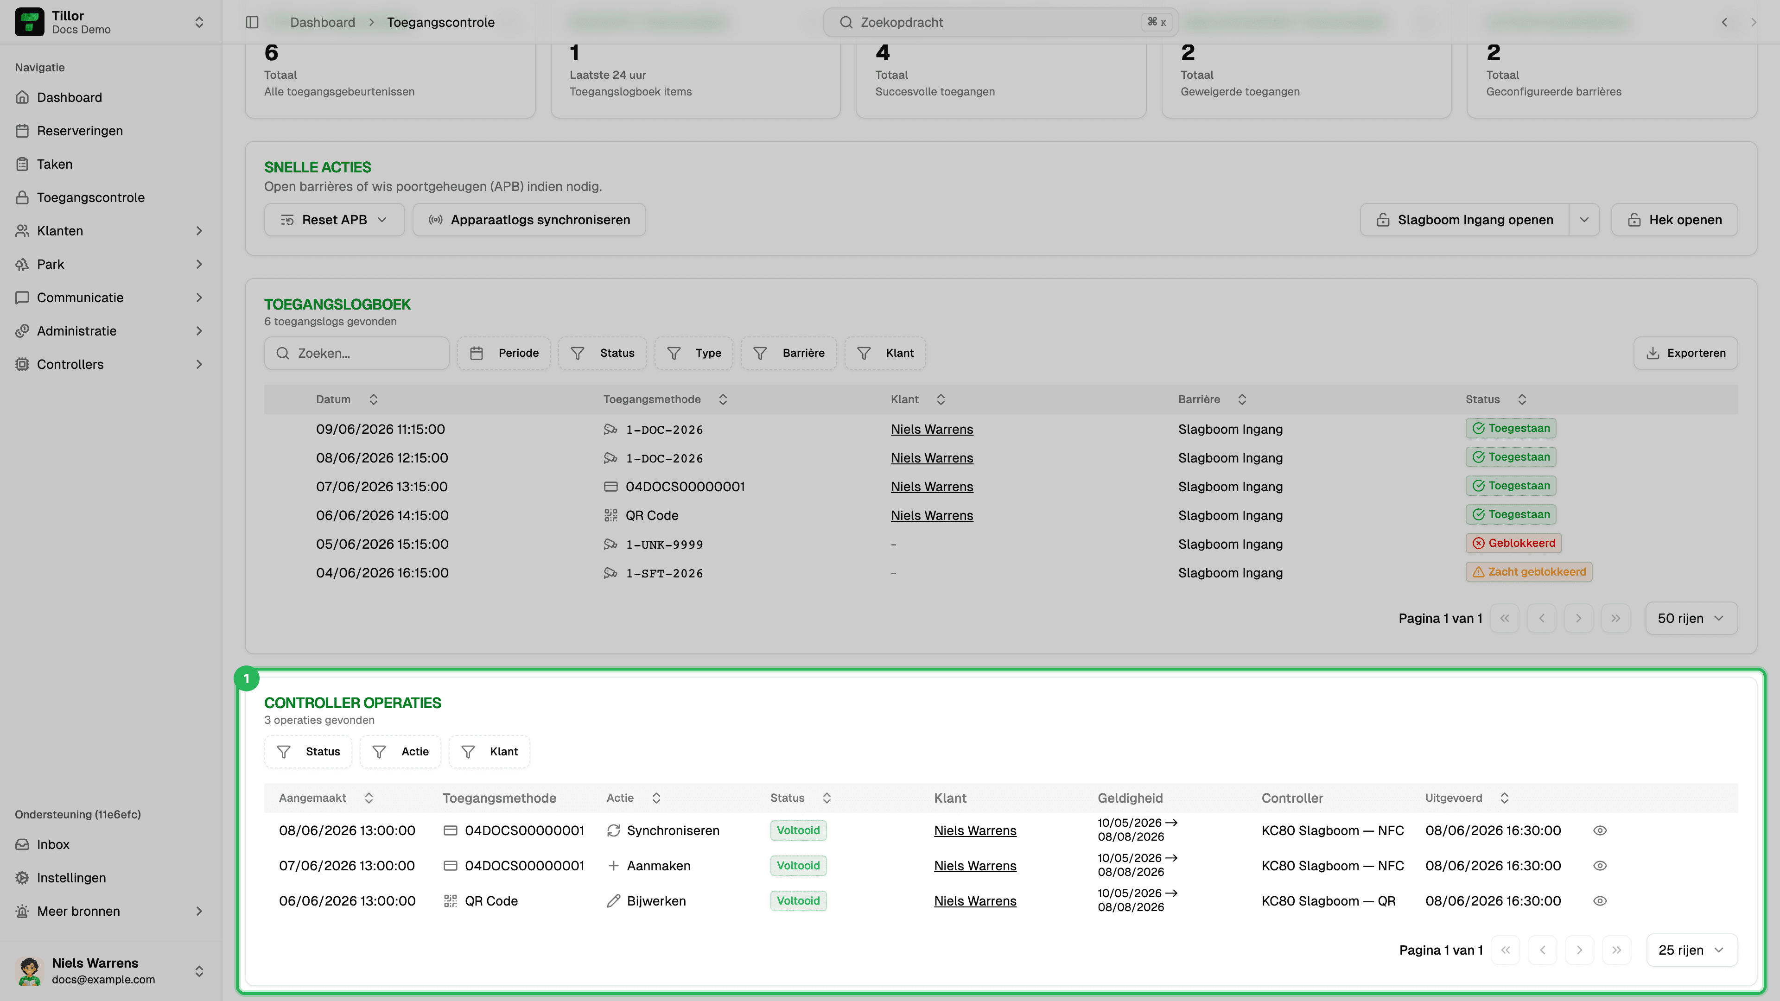Viewport: 1780px width, 1001px height.
Task: Open Niels Warrens link in the Aanmaken operation row
Action: click(x=975, y=866)
